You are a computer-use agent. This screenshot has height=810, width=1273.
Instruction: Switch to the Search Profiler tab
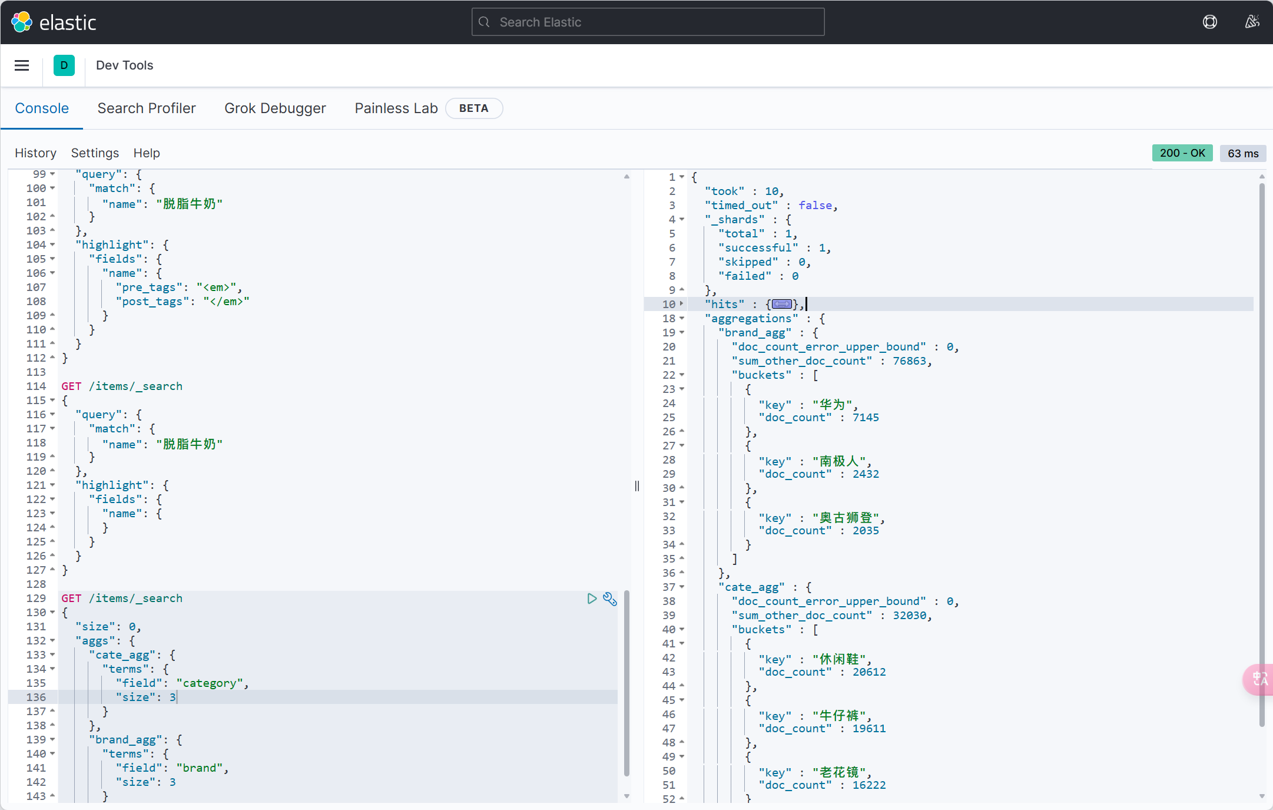(147, 108)
